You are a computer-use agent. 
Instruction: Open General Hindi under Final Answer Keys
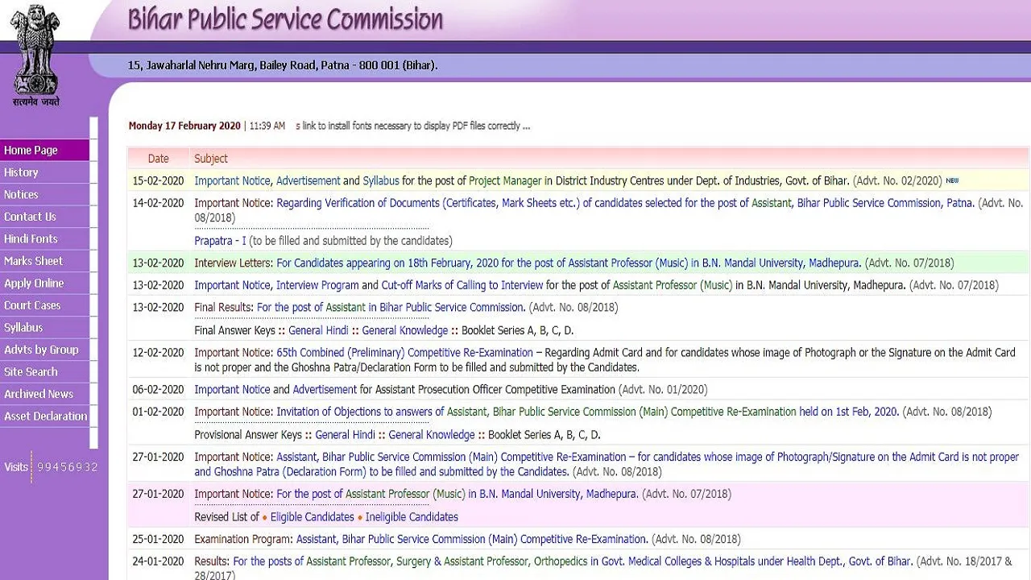(318, 330)
